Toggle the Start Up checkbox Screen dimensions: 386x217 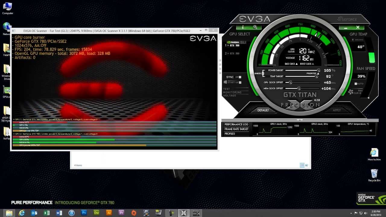coord(240,82)
